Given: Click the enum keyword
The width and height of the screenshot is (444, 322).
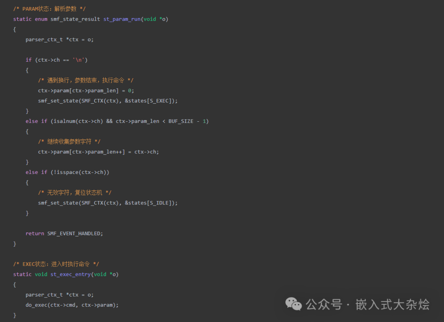Looking at the screenshot, I should pos(41,19).
